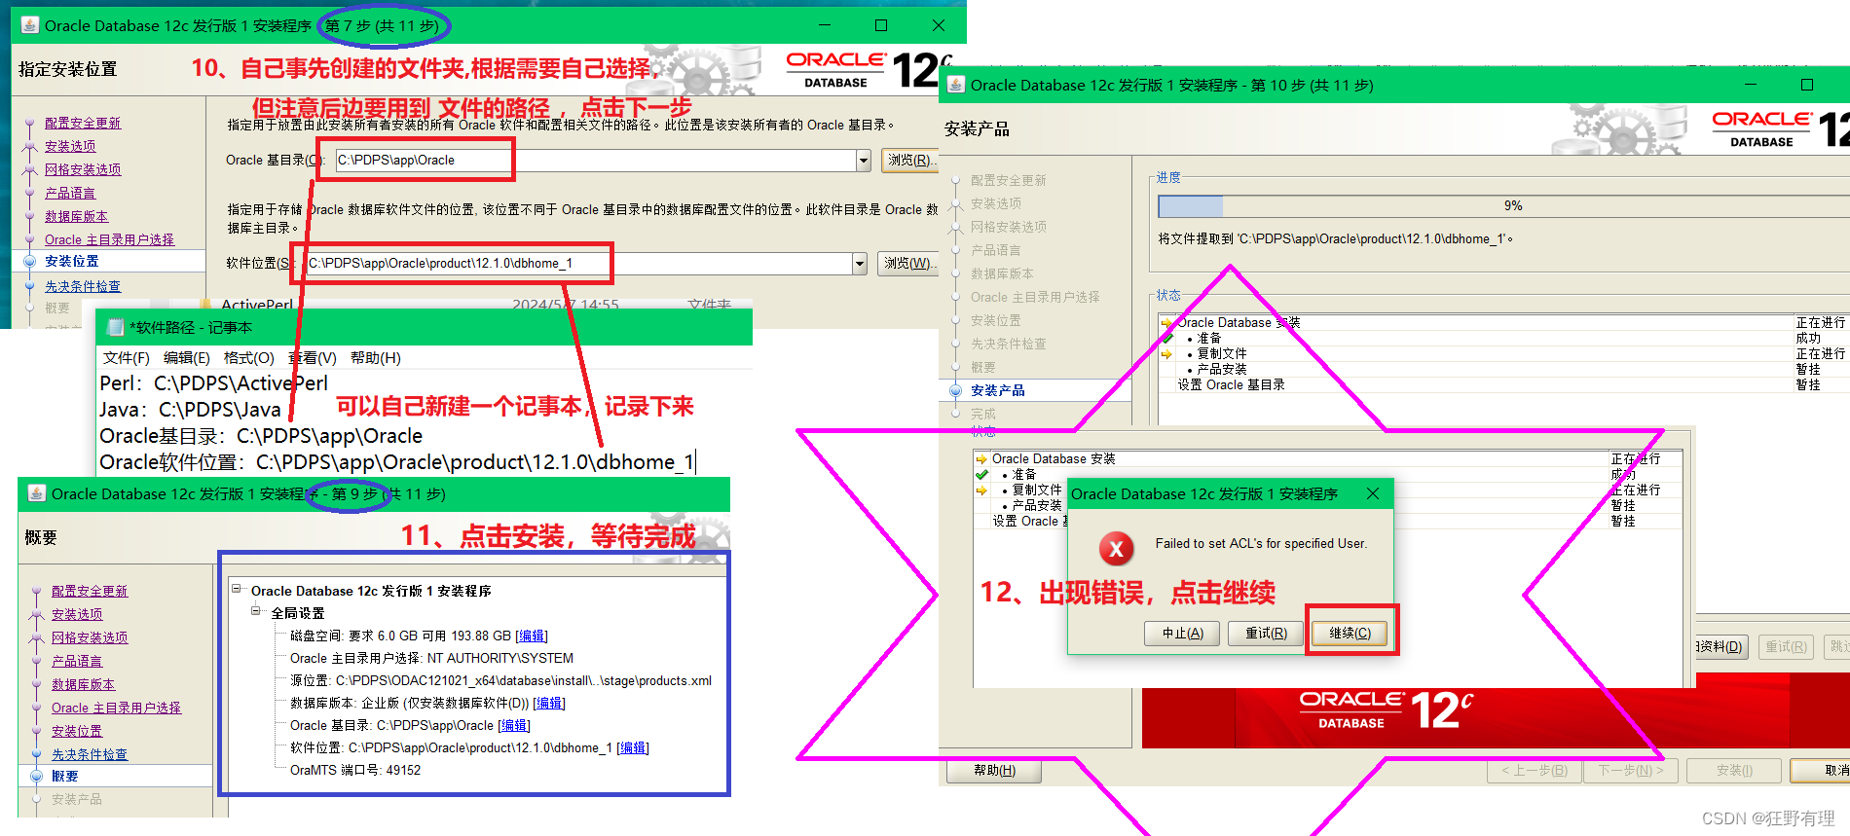Open the 编辑(E) menu in Notepad
This screenshot has height=836, width=1850.
click(x=187, y=358)
